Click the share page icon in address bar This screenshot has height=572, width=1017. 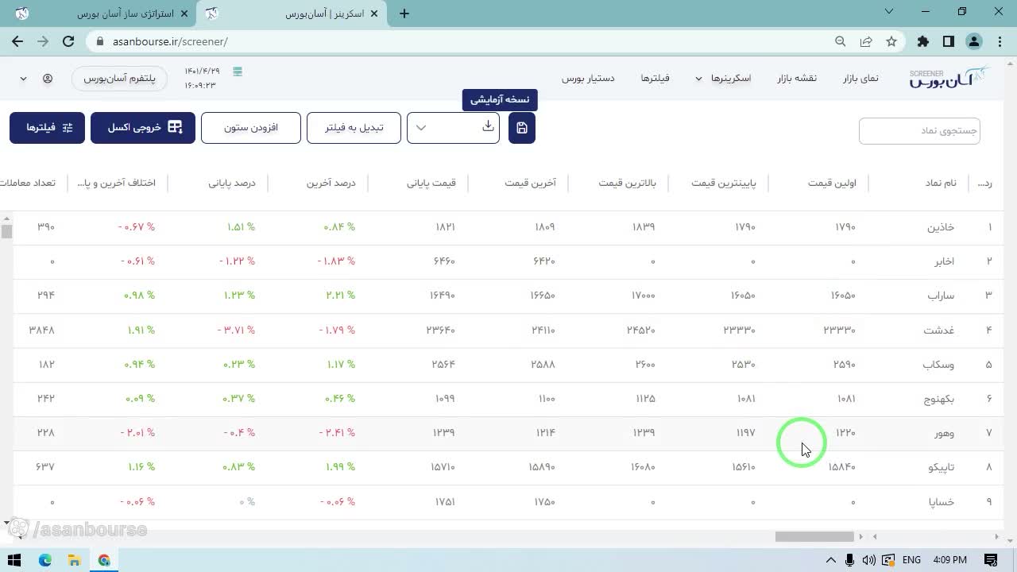(866, 41)
